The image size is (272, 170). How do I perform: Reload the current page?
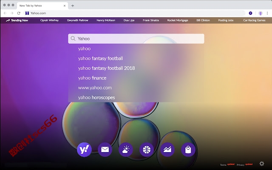[x=19, y=13]
